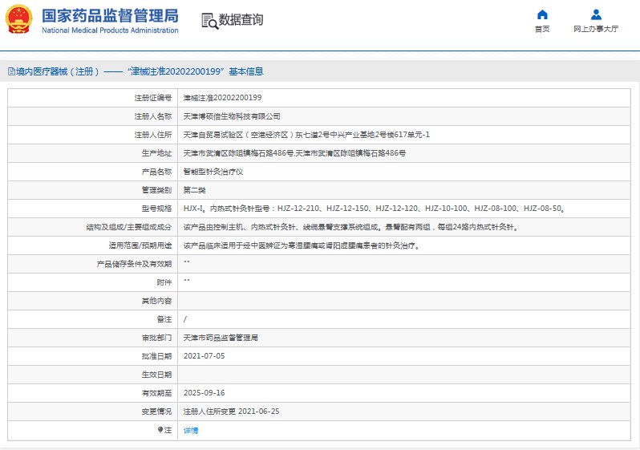Open the 详情 link
This screenshot has height=450, width=640.
[x=191, y=430]
